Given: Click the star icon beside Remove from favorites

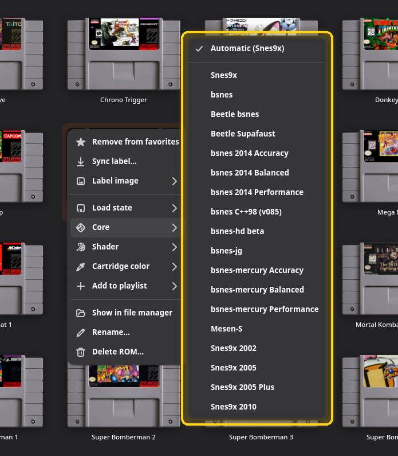Looking at the screenshot, I should tap(81, 142).
